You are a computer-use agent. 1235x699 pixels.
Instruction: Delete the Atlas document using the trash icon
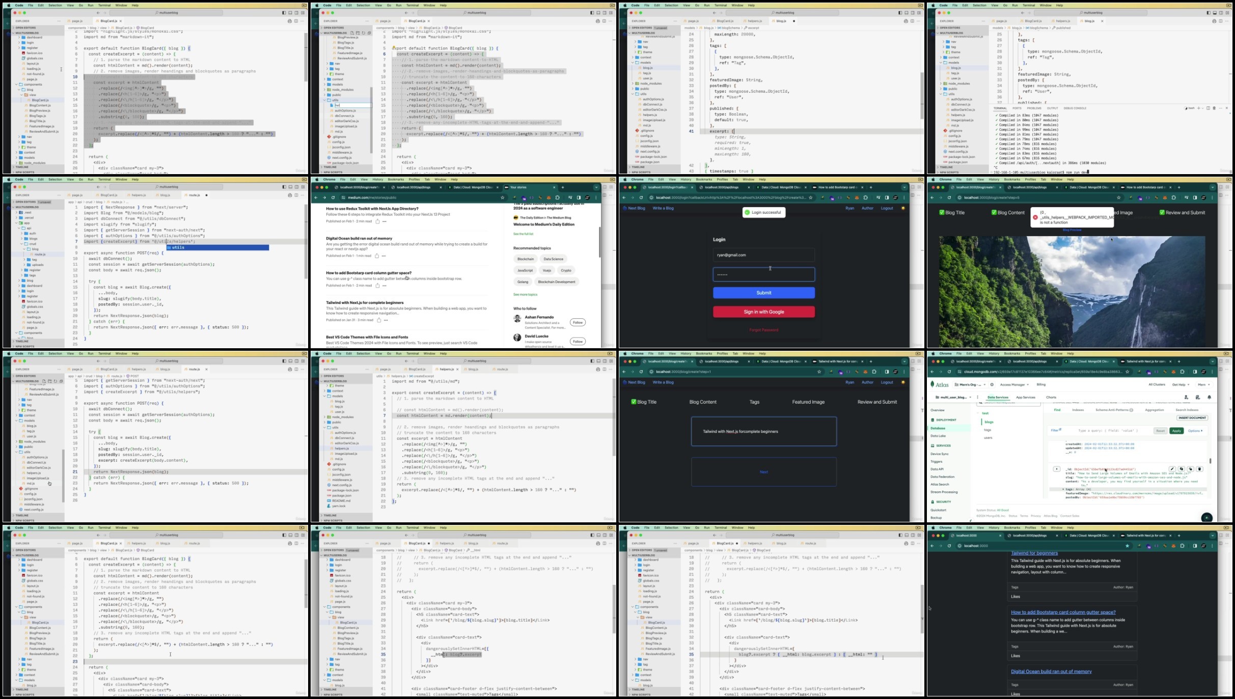tap(1199, 469)
